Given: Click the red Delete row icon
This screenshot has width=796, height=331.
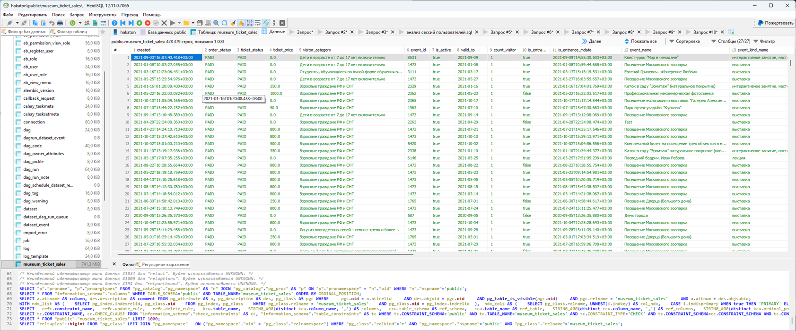Looking at the screenshot, I should 148,23.
